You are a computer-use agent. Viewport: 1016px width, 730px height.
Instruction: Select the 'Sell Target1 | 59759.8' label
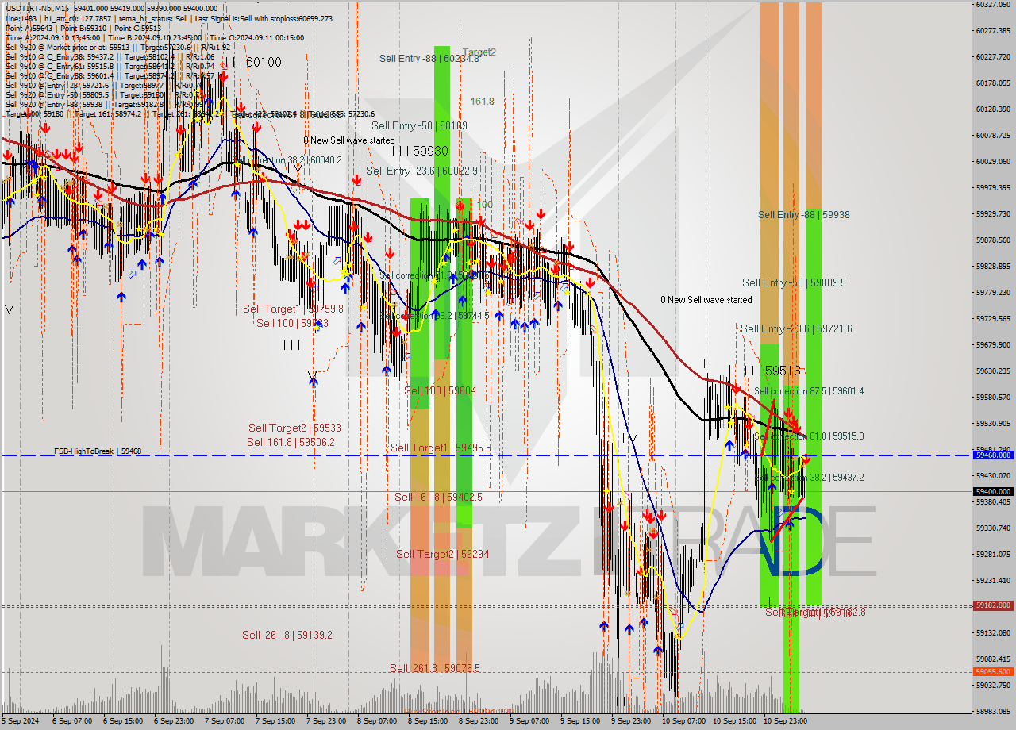tap(293, 309)
